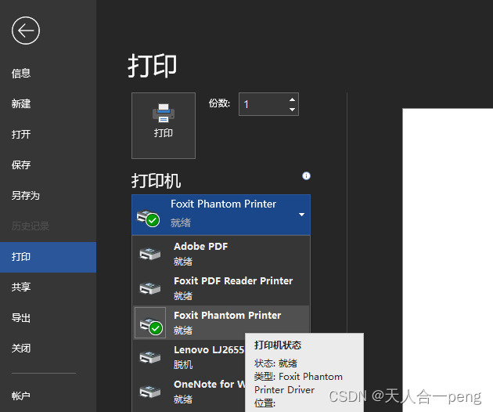This screenshot has width=493, height=412.
Task: Click the checked Foxit Phantom Printer list icon
Action: point(150,323)
